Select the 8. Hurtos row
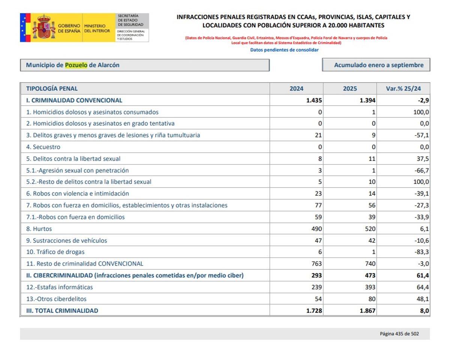The image size is (450, 347). (x=38, y=228)
